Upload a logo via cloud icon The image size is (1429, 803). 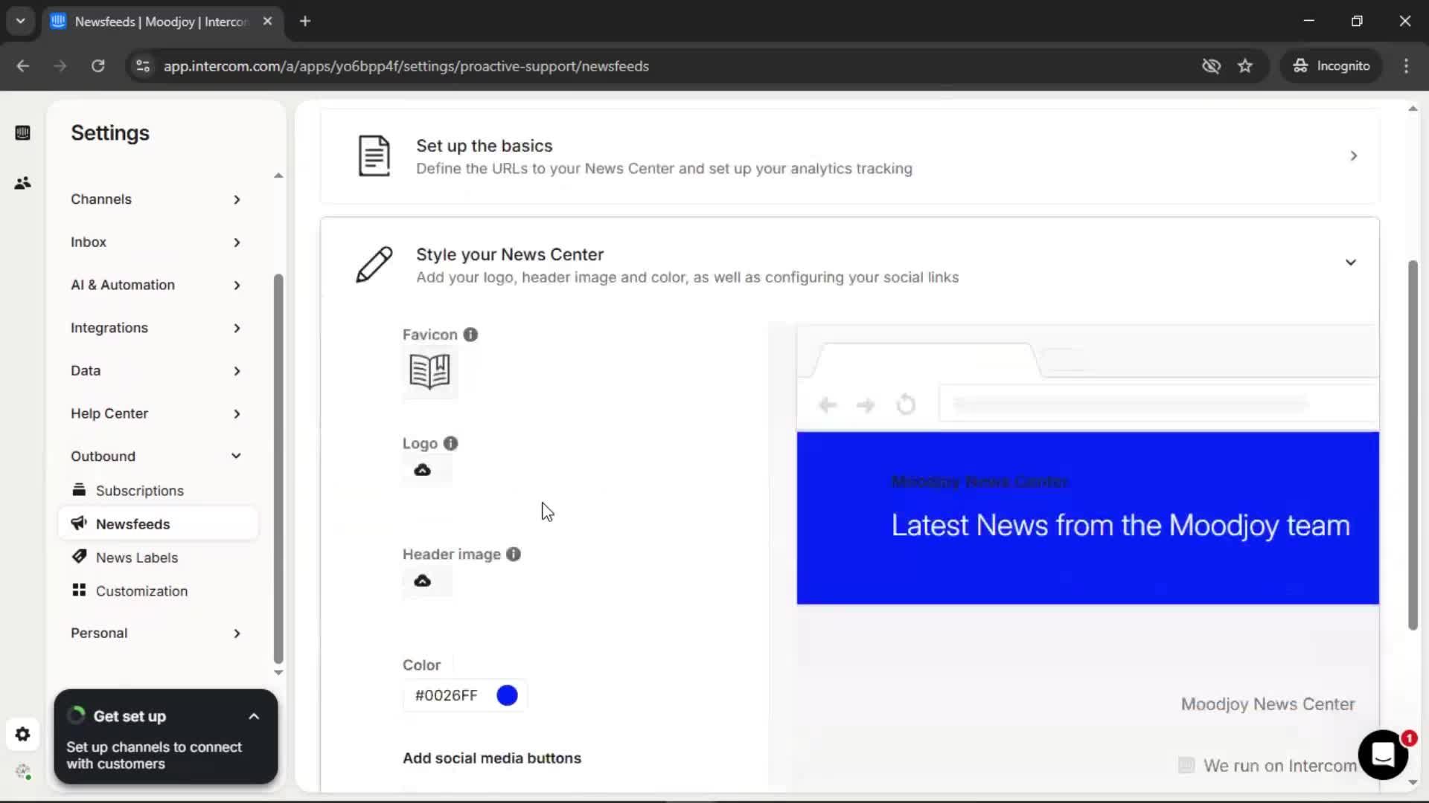423,470
